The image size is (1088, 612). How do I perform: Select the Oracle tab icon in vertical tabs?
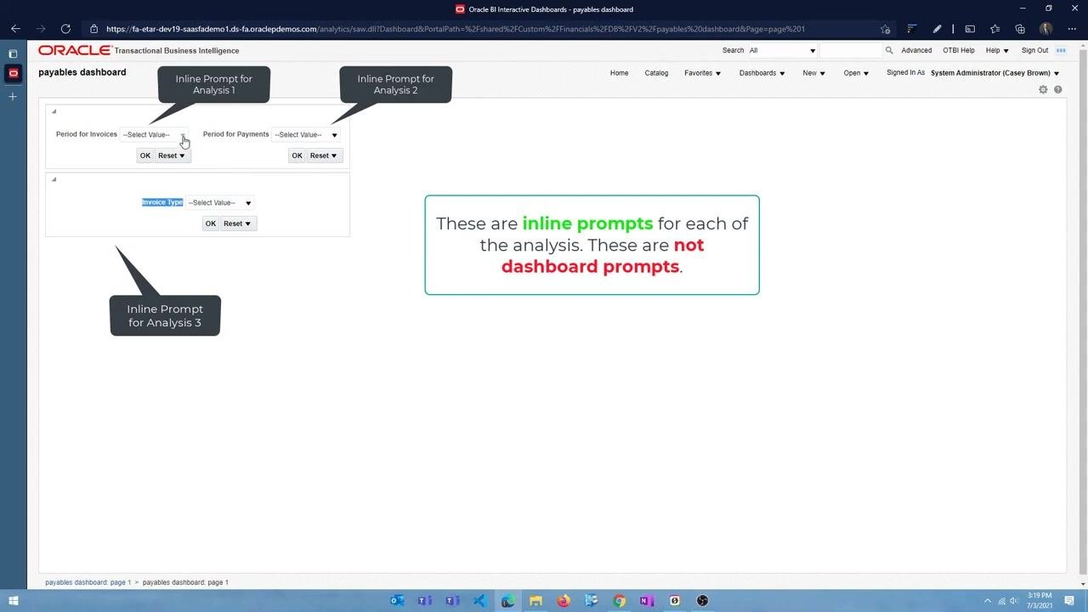tap(13, 74)
